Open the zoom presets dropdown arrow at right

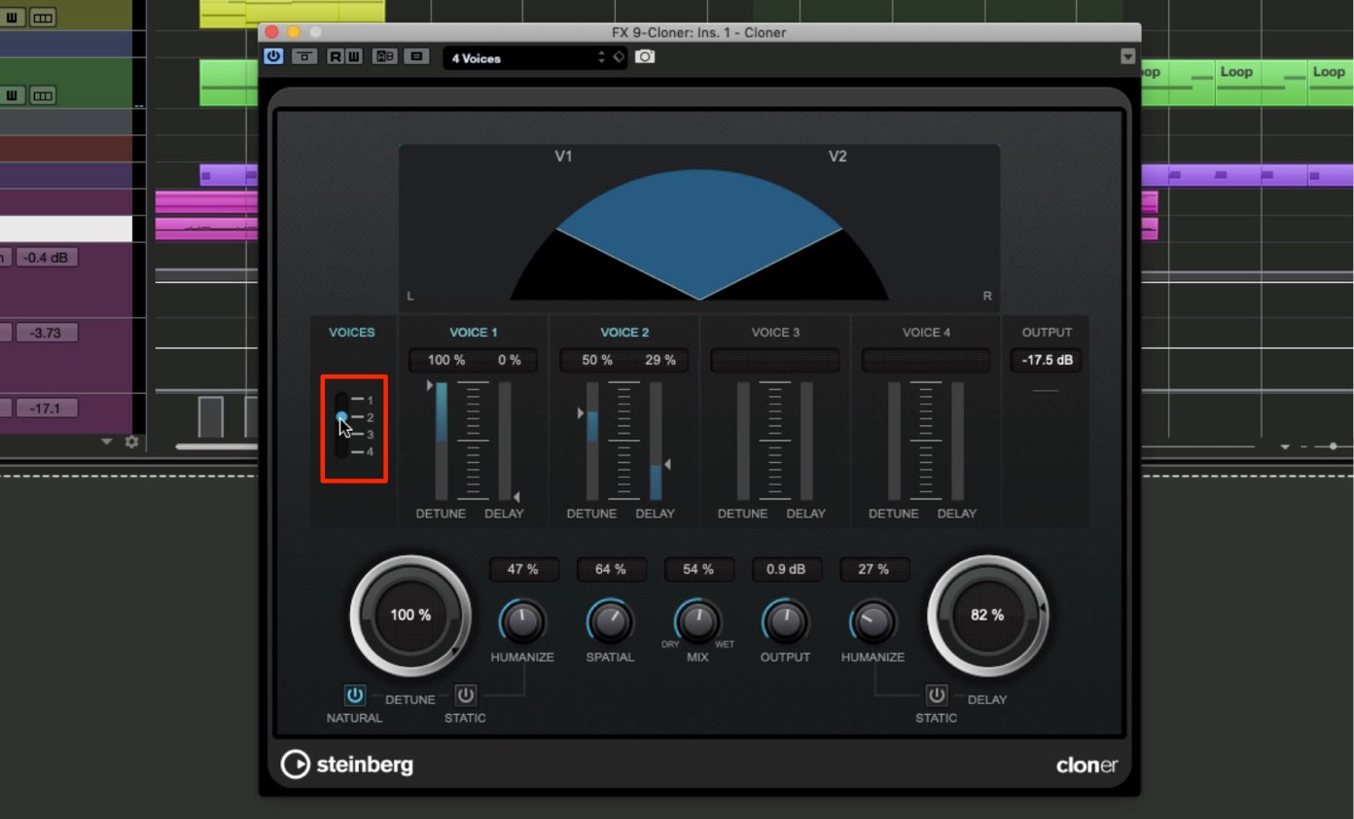pyautogui.click(x=1285, y=446)
